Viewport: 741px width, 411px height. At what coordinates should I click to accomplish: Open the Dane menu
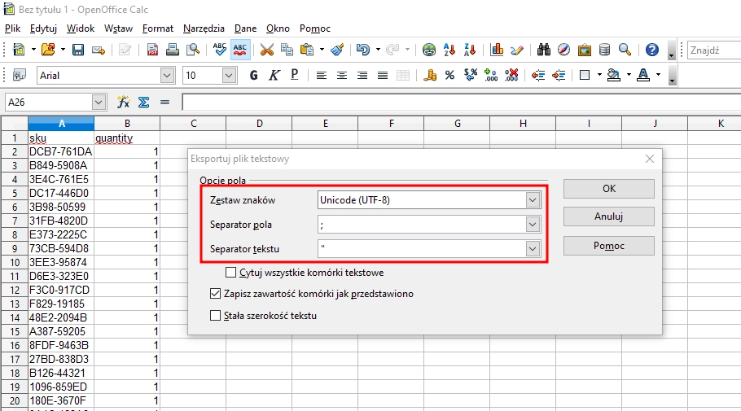[x=245, y=28]
